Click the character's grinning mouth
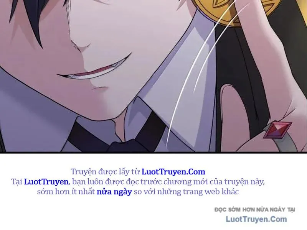The width and height of the screenshot is (307, 230). (94, 69)
